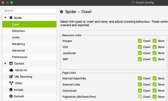Maximize the Crawl Config window
This screenshot has height=101, width=168.
(x=12, y=3)
